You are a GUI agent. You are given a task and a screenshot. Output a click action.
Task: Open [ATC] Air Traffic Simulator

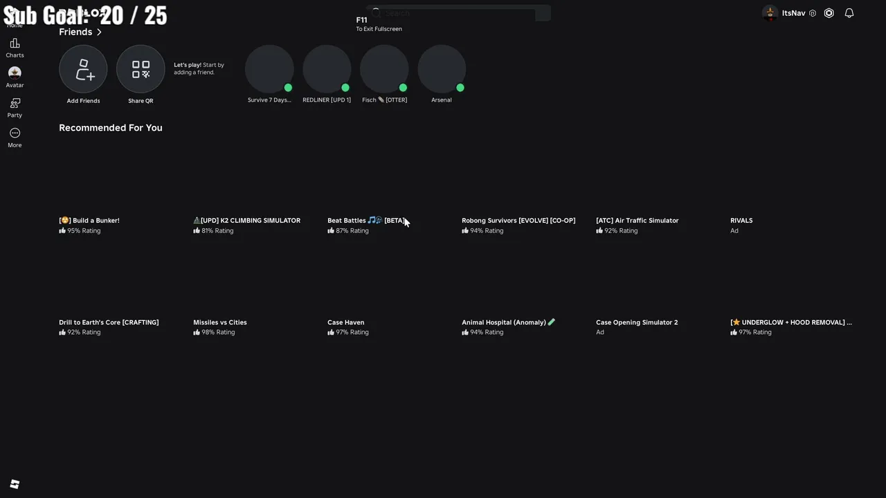coord(638,221)
